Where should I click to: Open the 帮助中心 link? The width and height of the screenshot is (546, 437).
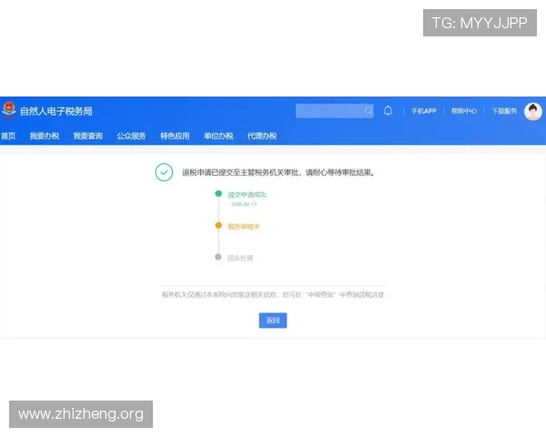pos(463,111)
